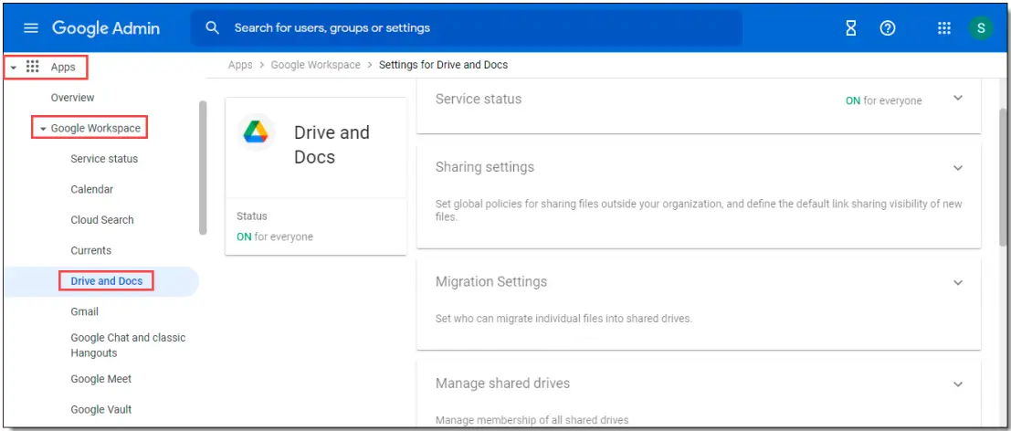
Task: Click the Google Admin logo text
Action: coord(106,28)
